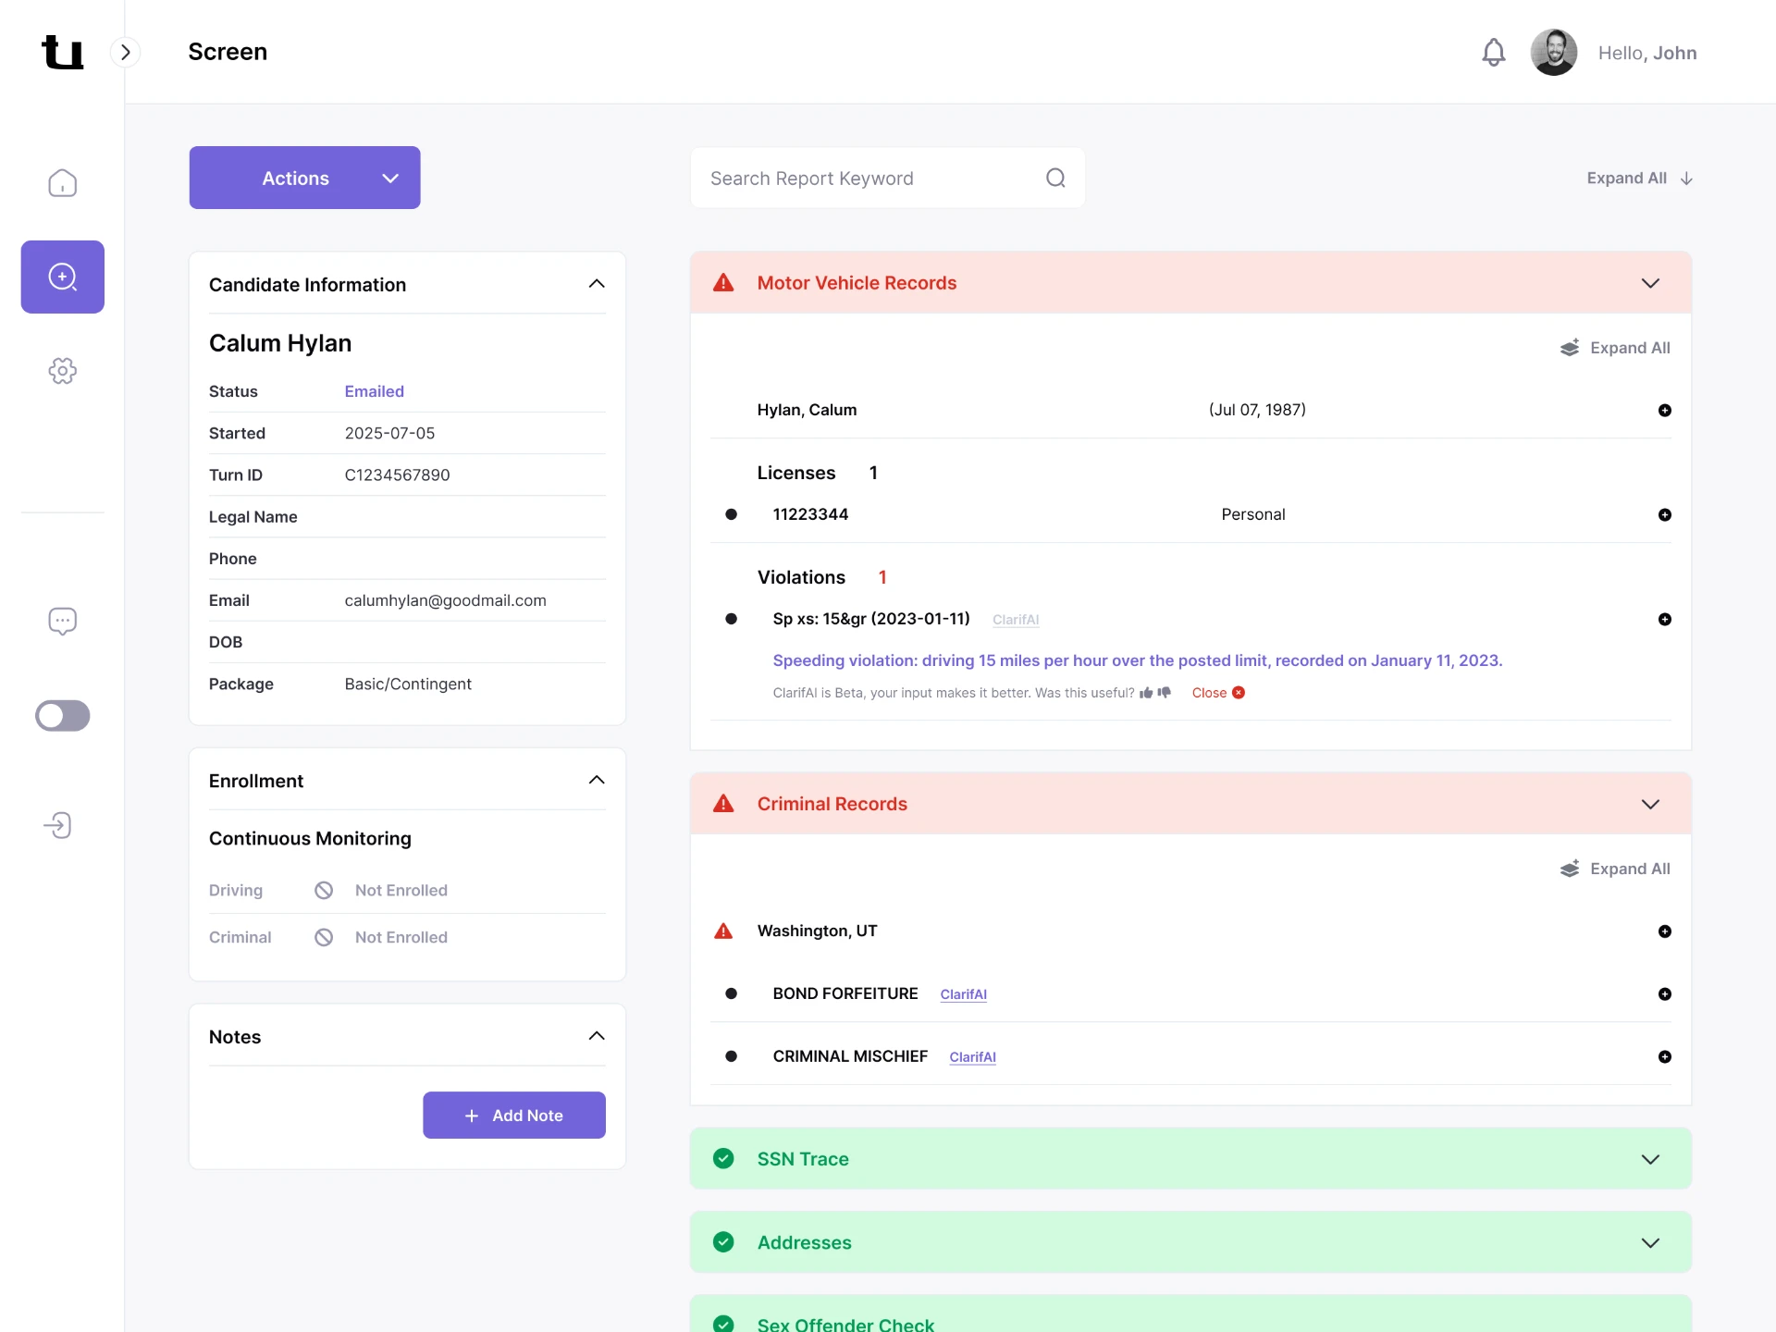Expand the SSN Trace section
This screenshot has height=1332, width=1776.
1650,1159
